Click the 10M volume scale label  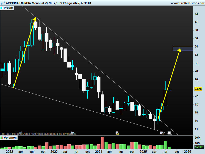point(198,143)
